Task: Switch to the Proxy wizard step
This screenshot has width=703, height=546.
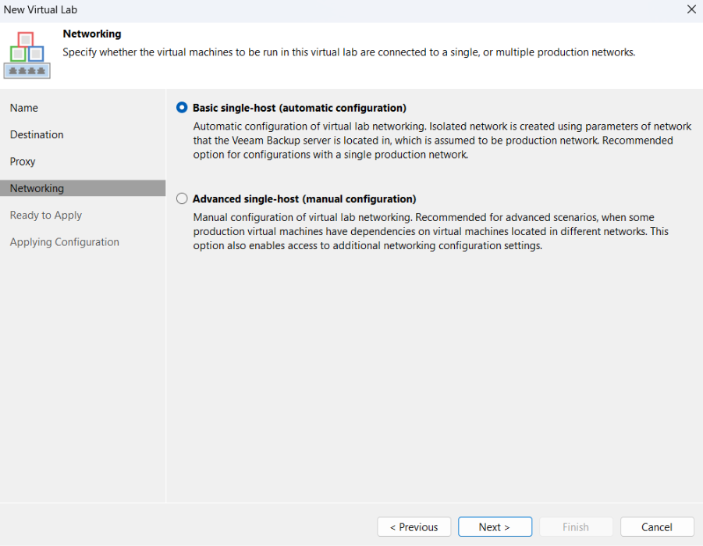Action: (x=23, y=162)
